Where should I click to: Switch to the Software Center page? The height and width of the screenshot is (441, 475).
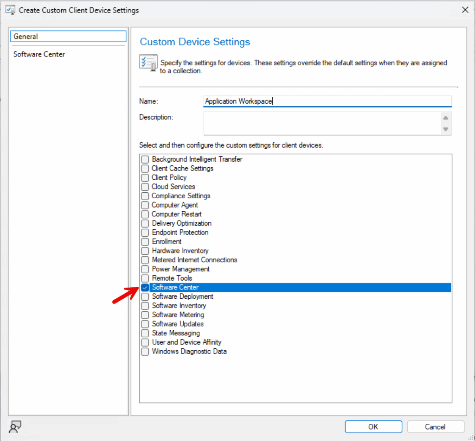[39, 54]
